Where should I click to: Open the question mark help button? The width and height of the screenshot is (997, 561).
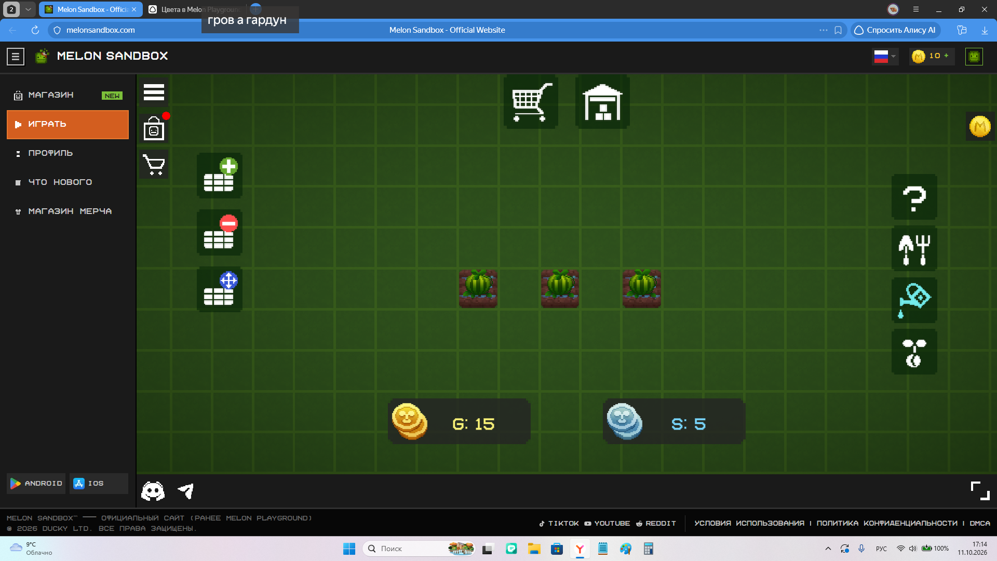(x=914, y=197)
